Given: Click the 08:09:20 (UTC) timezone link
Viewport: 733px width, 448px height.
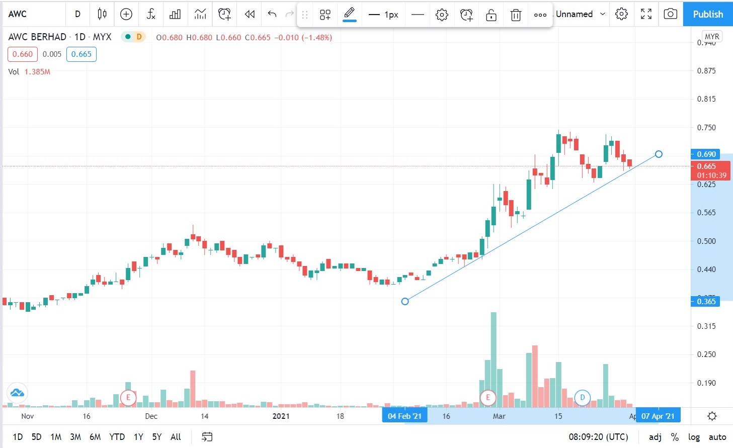Looking at the screenshot, I should coord(598,437).
